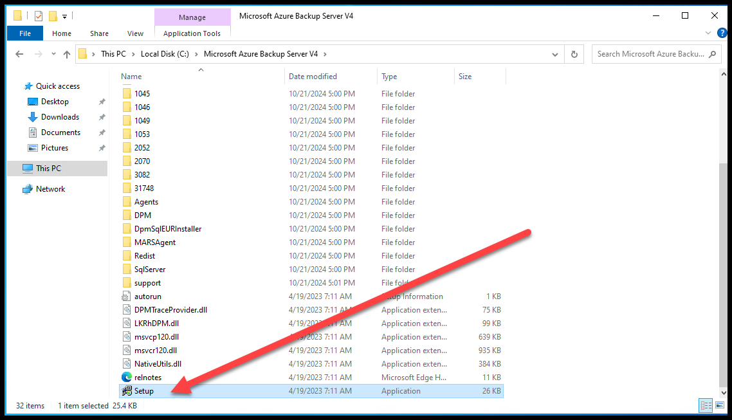Open the DPM folder

[x=142, y=215]
